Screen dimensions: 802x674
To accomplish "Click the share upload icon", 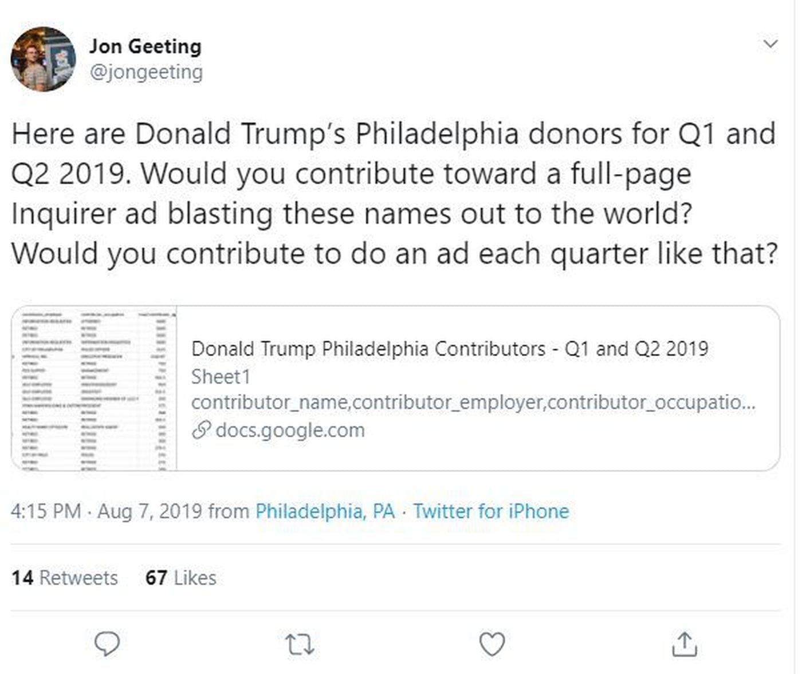I will tap(684, 644).
